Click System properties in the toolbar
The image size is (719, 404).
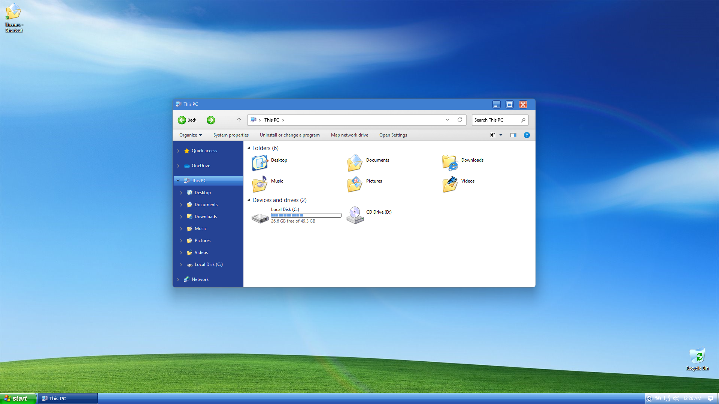pos(231,135)
